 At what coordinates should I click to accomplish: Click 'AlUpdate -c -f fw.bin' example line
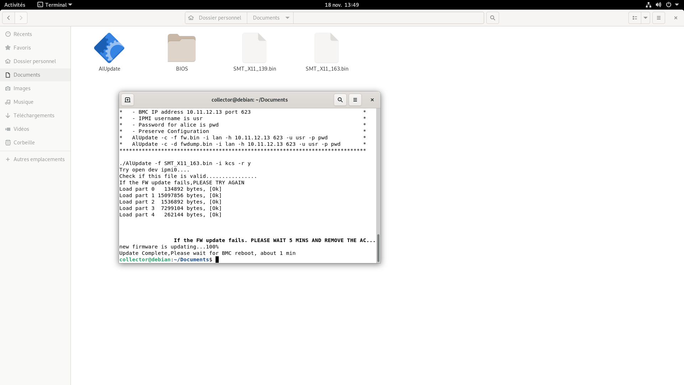coord(230,138)
